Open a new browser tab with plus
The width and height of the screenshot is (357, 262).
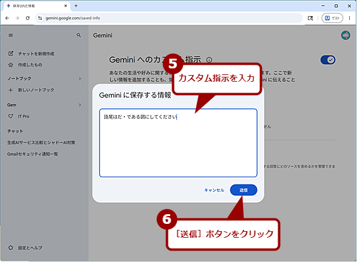(x=76, y=6)
